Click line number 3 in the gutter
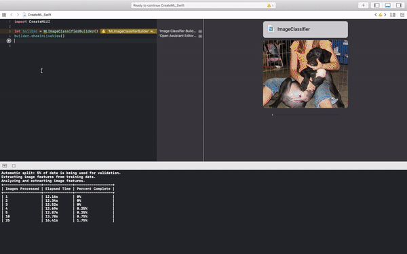Viewport: 407px width, 254px height. click(x=10, y=31)
